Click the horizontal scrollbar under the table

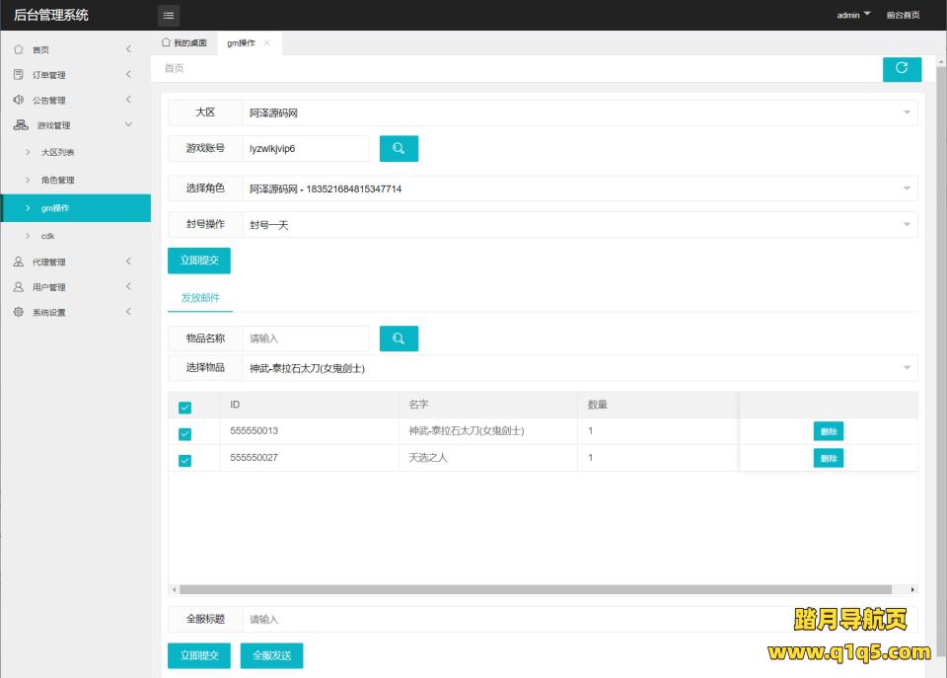click(x=543, y=589)
